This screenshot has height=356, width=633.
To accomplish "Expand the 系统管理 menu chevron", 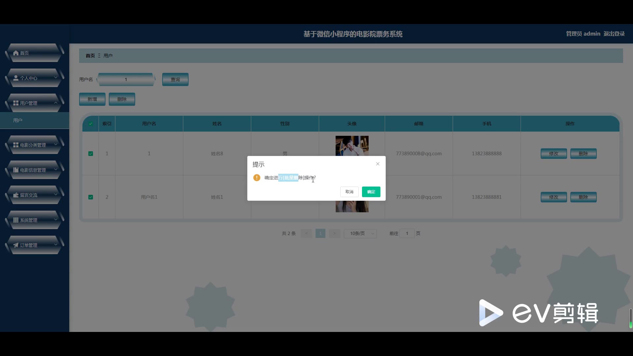I will 56,220.
